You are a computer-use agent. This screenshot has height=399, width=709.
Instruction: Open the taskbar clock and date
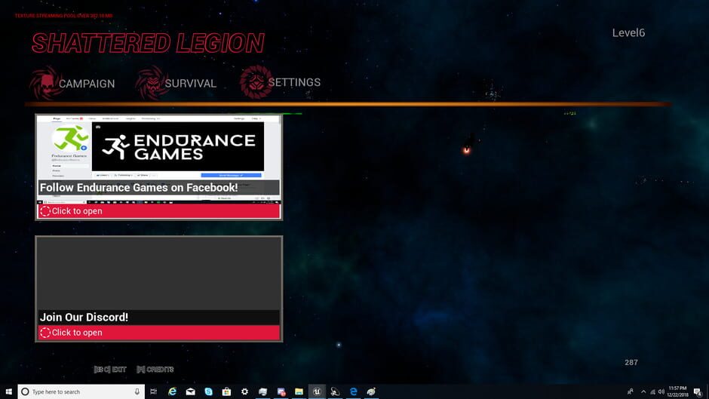[677, 391]
